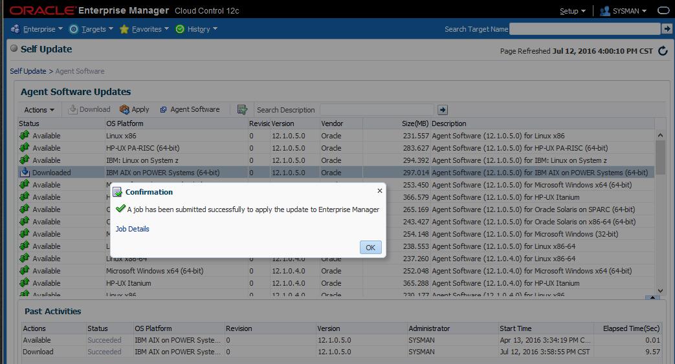Click the Enterprise menu icon
Viewport: 675px width, 364px height.
coord(16,29)
